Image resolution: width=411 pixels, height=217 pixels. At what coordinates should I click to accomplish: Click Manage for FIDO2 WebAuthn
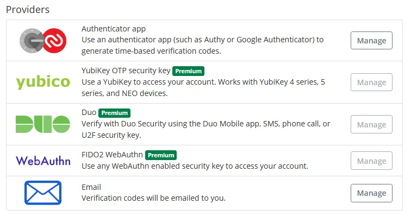(x=371, y=161)
